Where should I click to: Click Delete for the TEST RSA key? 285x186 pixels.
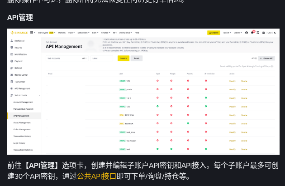244,115
